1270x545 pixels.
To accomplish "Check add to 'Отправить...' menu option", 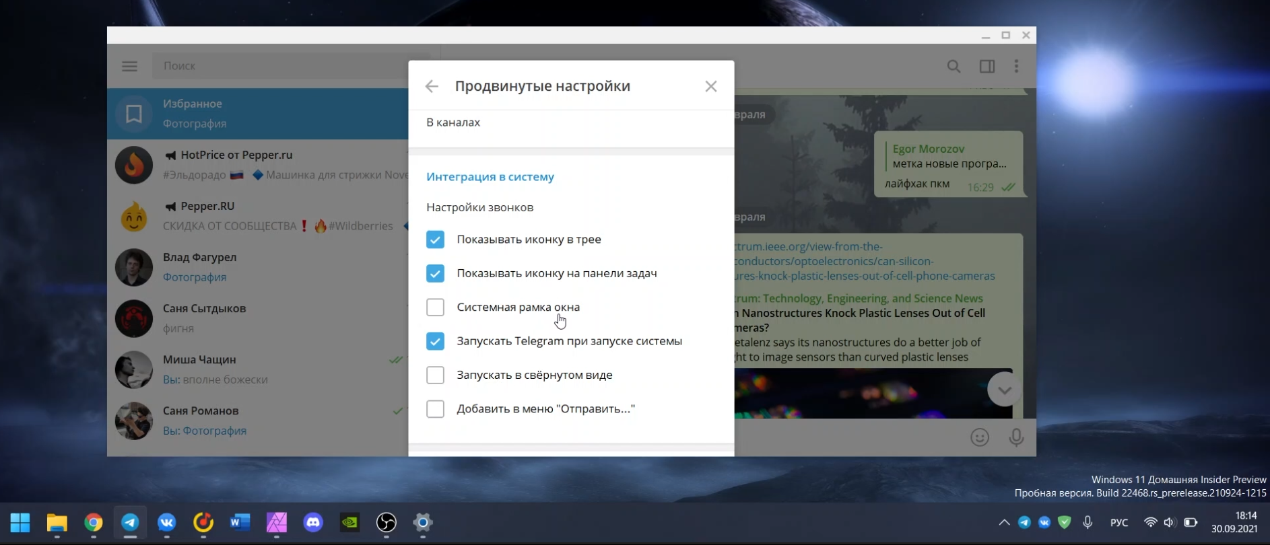I will [435, 408].
